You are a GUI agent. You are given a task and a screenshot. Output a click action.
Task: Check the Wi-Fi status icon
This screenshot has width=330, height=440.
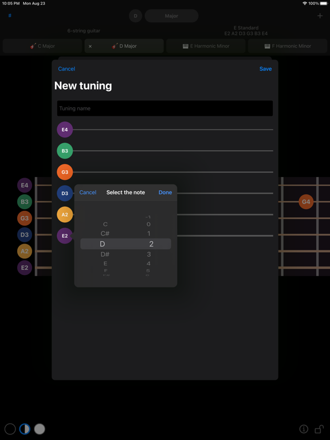click(x=305, y=3)
